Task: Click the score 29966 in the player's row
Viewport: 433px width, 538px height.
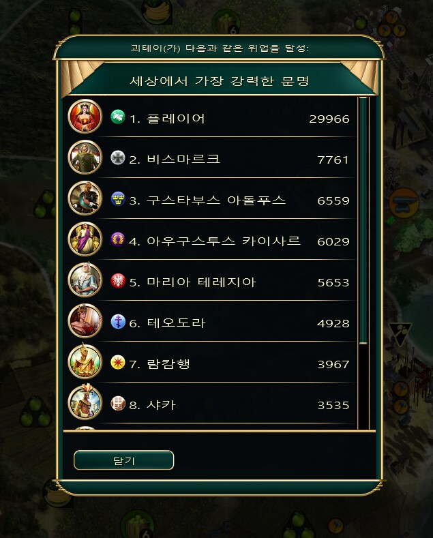Action: [329, 119]
